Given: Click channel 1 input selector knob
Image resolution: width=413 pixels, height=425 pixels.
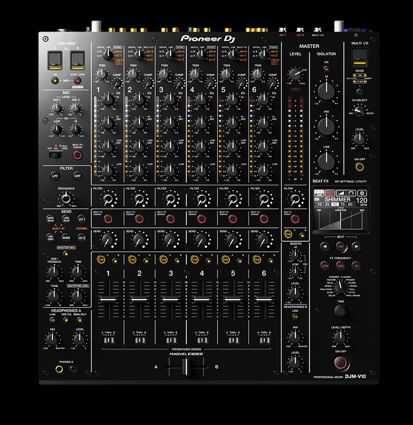Looking at the screenshot, I should [108, 54].
